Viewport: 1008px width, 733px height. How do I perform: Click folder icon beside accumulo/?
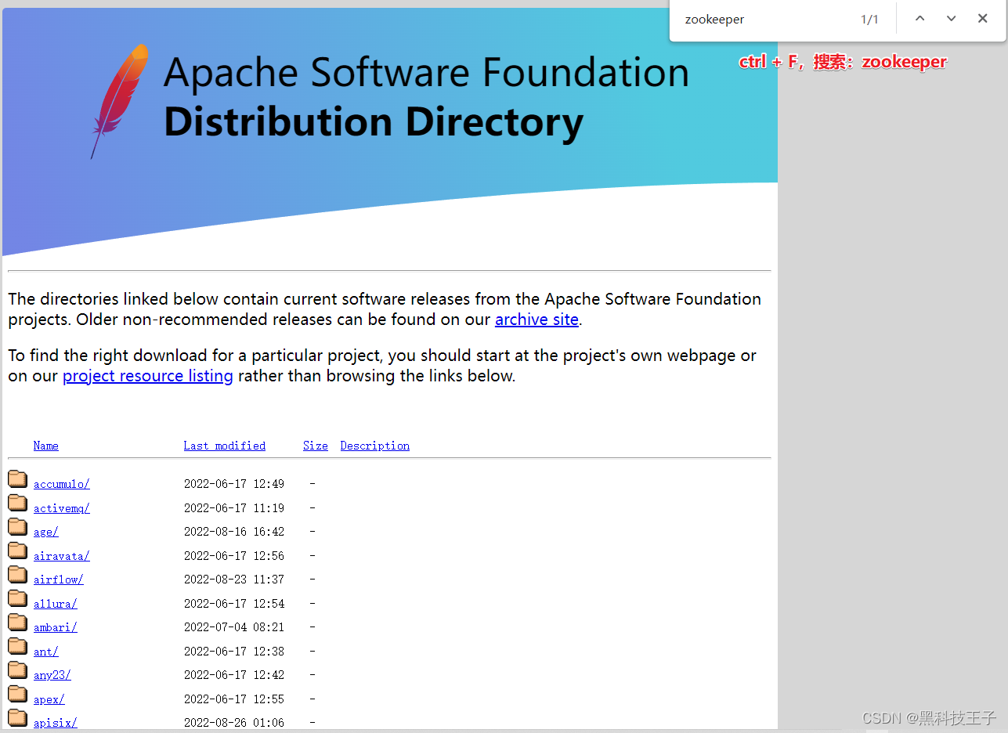tap(18, 479)
